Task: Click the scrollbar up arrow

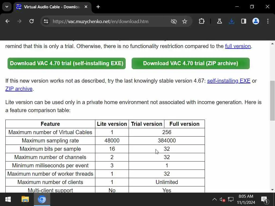Action: click(272, 44)
